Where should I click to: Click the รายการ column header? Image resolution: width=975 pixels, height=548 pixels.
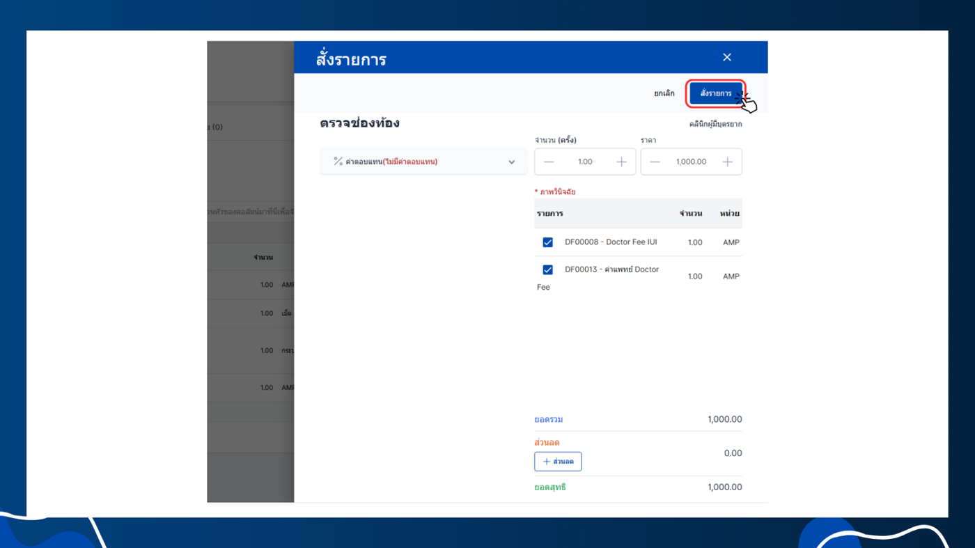(549, 213)
